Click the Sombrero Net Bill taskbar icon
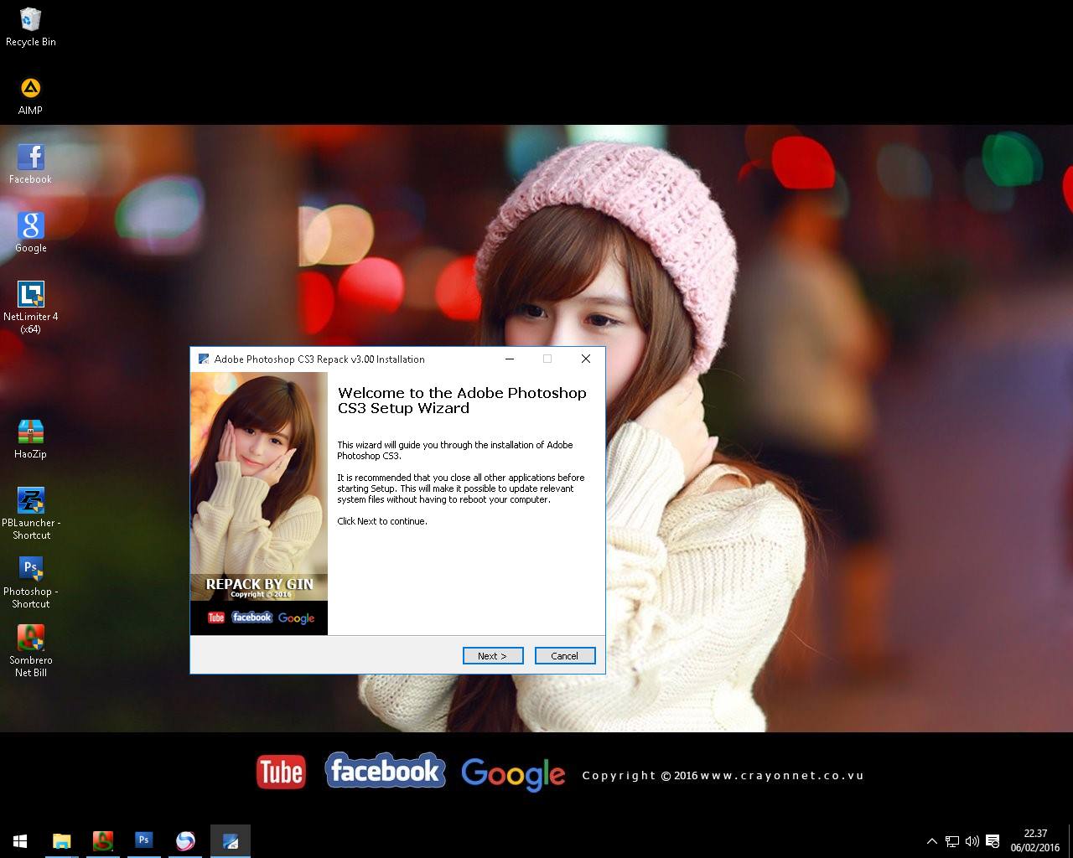The image size is (1073, 858). coord(103,840)
